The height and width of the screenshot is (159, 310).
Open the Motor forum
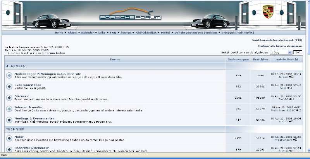tap(19, 137)
